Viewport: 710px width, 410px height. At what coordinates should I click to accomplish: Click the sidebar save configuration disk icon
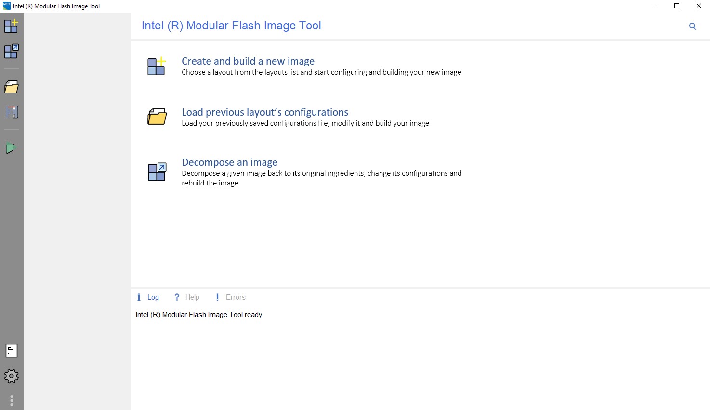tap(12, 112)
